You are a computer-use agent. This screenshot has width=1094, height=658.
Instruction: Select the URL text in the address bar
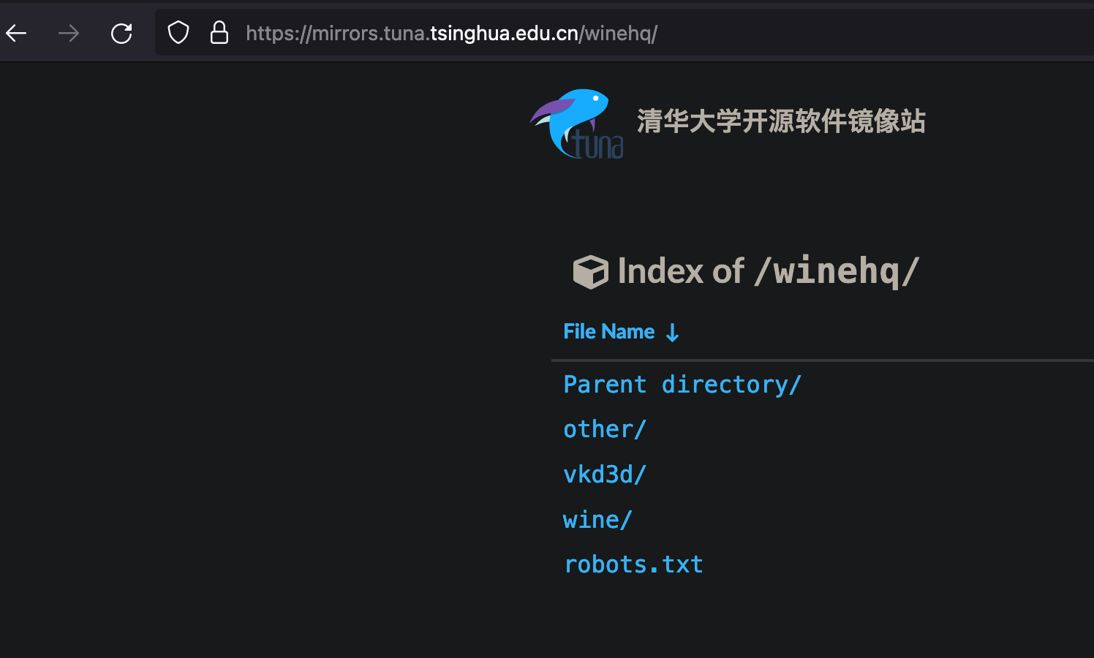coord(451,32)
